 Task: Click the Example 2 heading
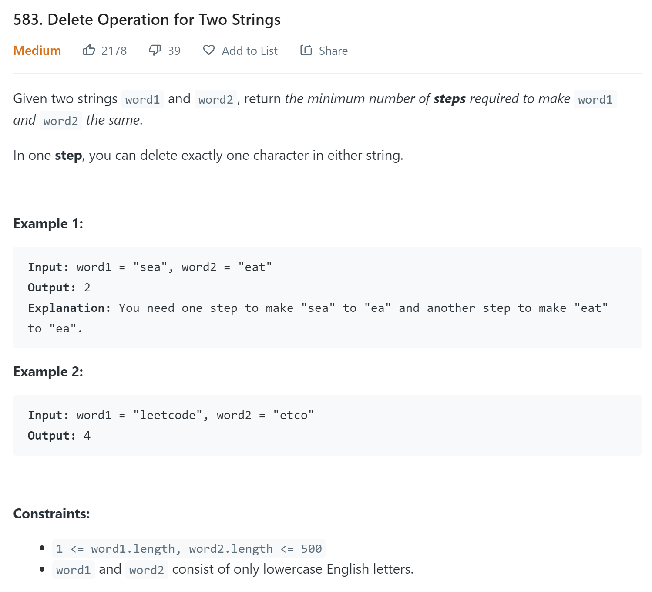point(48,372)
